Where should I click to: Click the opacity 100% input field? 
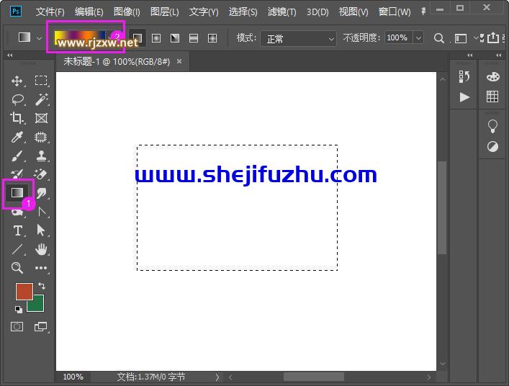[x=399, y=38]
